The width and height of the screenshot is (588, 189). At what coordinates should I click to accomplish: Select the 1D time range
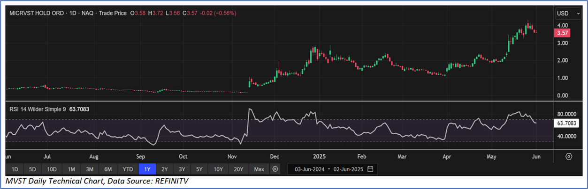[x=15, y=169]
